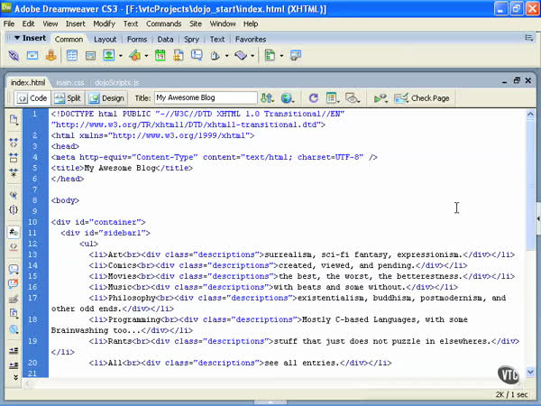The height and width of the screenshot is (406, 541).
Task: Open the Modify menu
Action: 104,23
